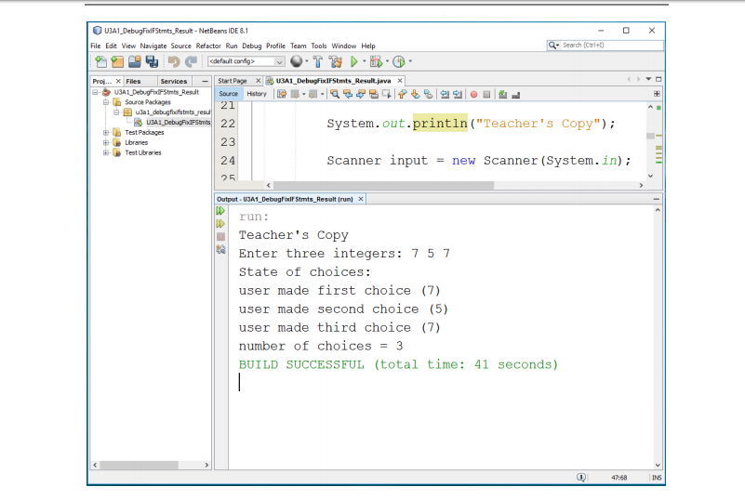The width and height of the screenshot is (745, 500).
Task: Click the Stop Macro Recording square icon
Action: 486,95
